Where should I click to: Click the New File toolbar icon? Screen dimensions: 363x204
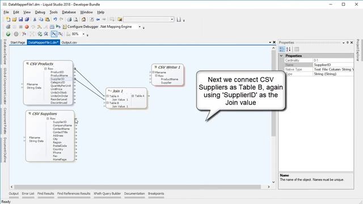tap(8, 19)
